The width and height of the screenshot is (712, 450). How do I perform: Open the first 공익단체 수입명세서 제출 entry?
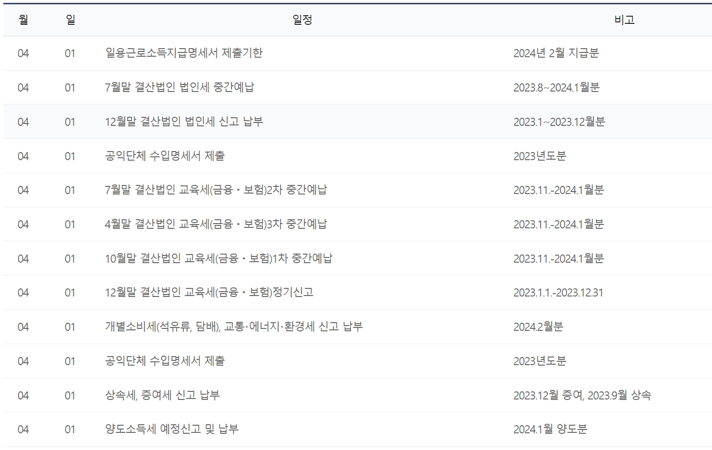point(167,156)
